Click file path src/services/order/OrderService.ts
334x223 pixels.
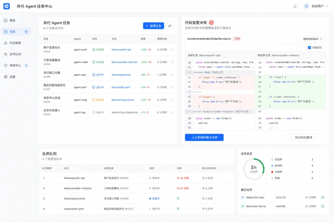point(209,39)
